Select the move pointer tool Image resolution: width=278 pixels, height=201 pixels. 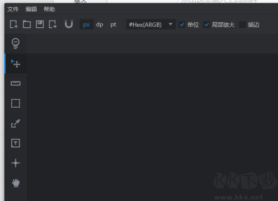(x=16, y=64)
